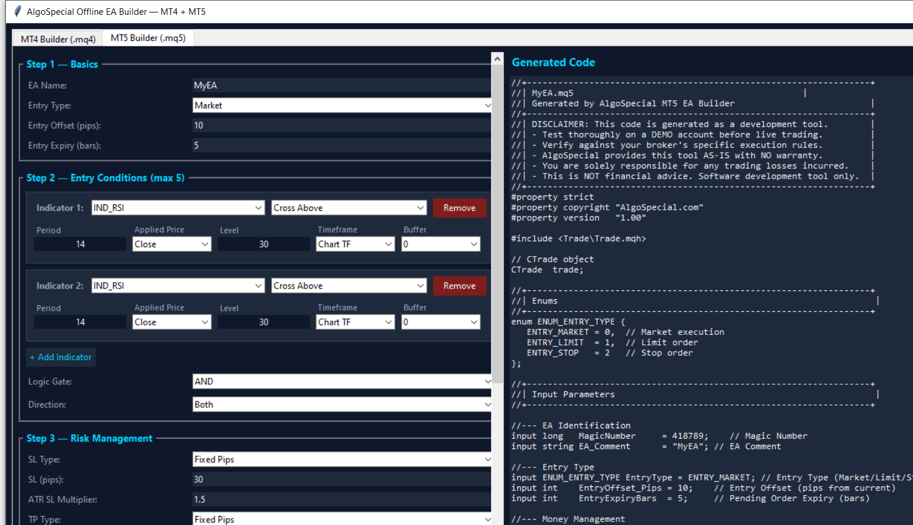Open Indicator 1 Timeframe dropdown

tap(355, 244)
